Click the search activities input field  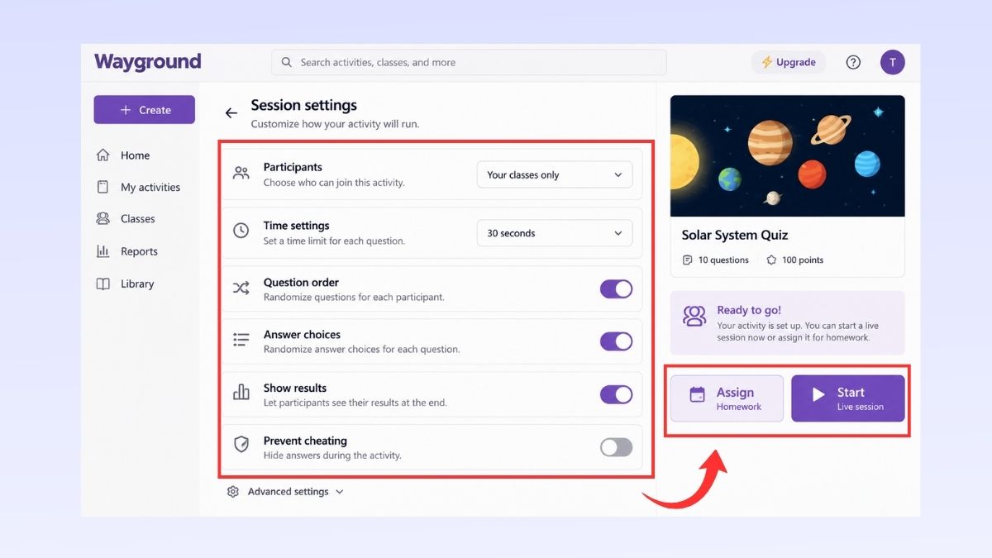click(469, 62)
